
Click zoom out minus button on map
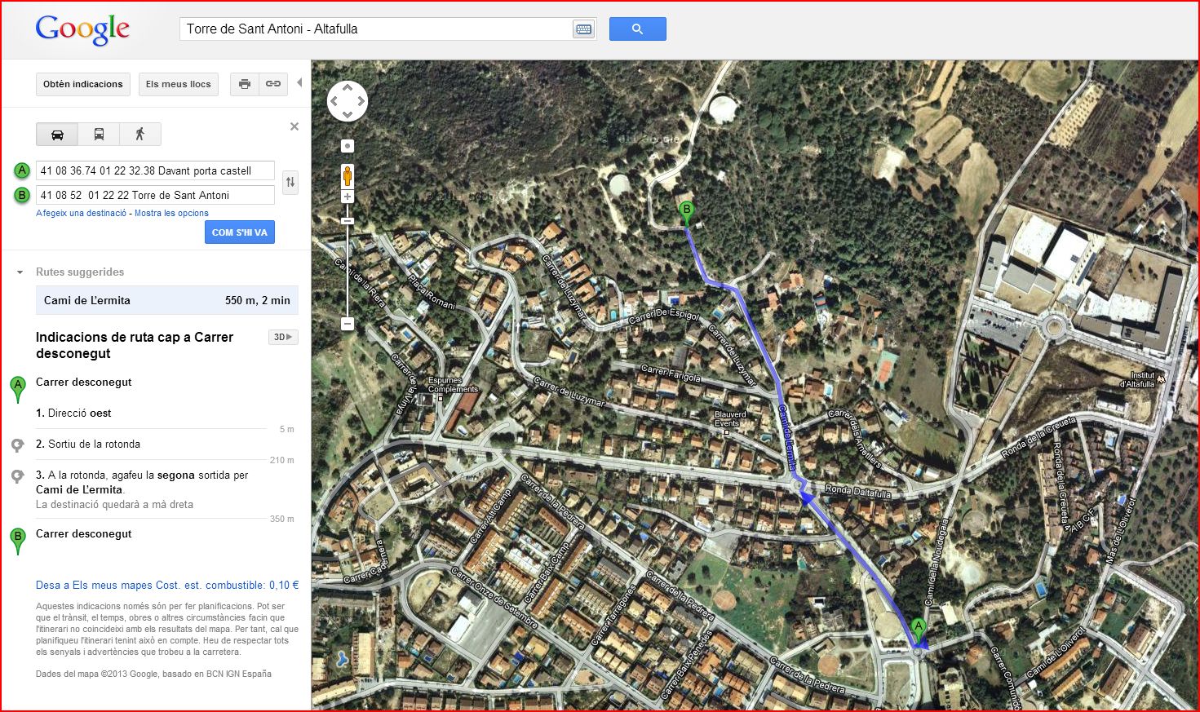click(348, 324)
